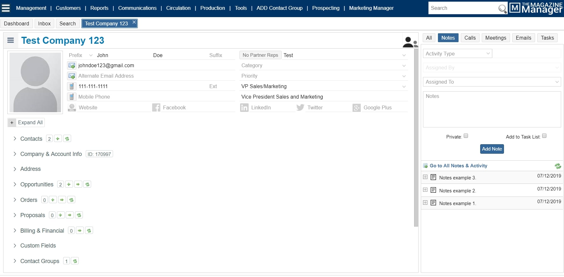Viewport: 564px width, 277px height.
Task: Check the Add to Task List box
Action: pos(544,136)
